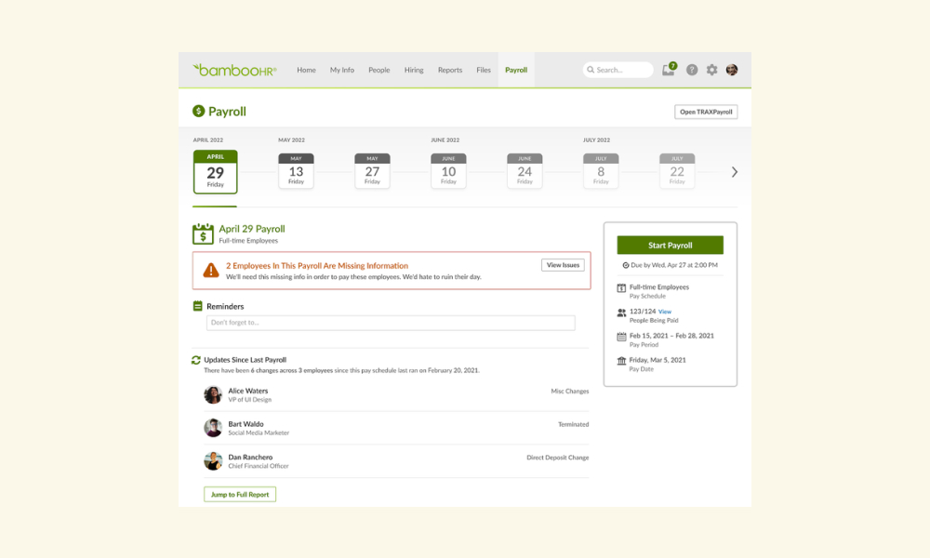Image resolution: width=930 pixels, height=558 pixels.
Task: Click the Pay Period calendar icon
Action: pos(621,337)
